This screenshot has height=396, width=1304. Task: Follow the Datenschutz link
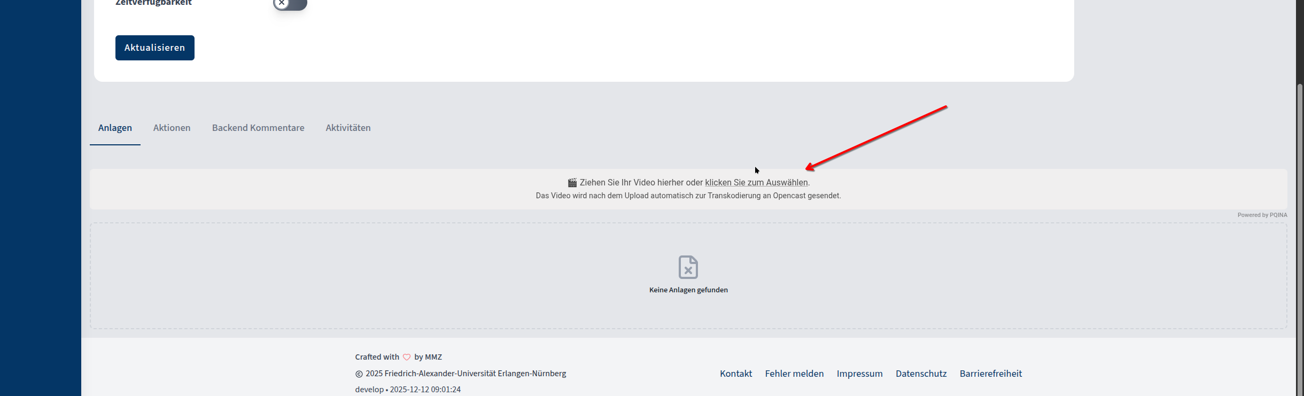pos(921,374)
